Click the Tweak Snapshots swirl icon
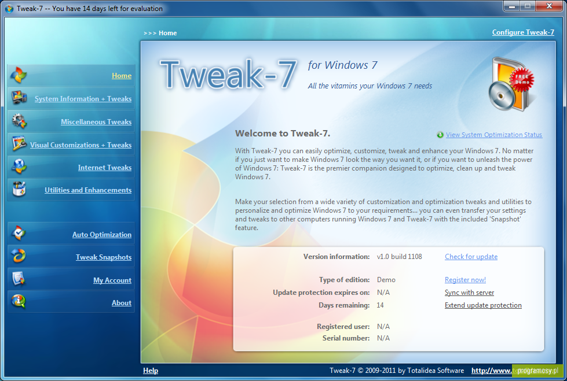The width and height of the screenshot is (567, 381). 19,256
